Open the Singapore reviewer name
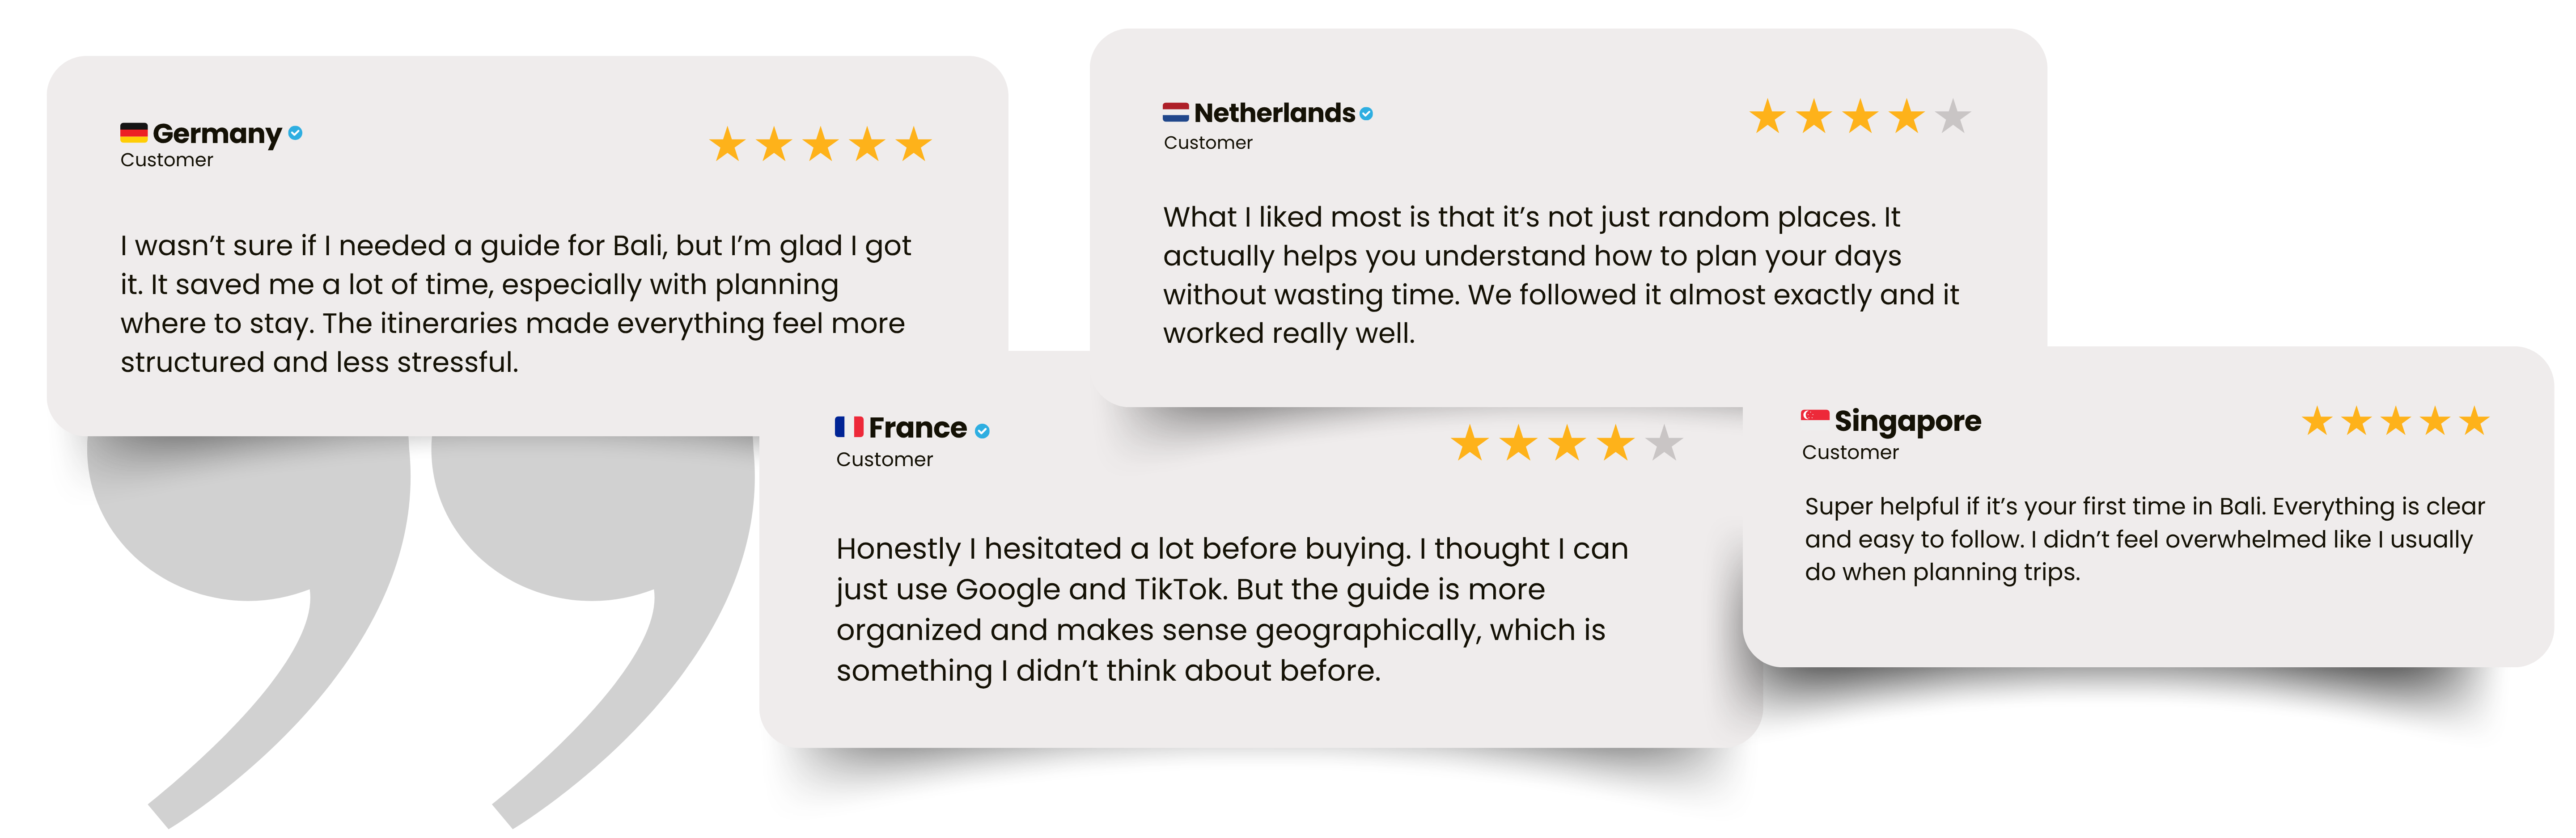 pos(1907,421)
